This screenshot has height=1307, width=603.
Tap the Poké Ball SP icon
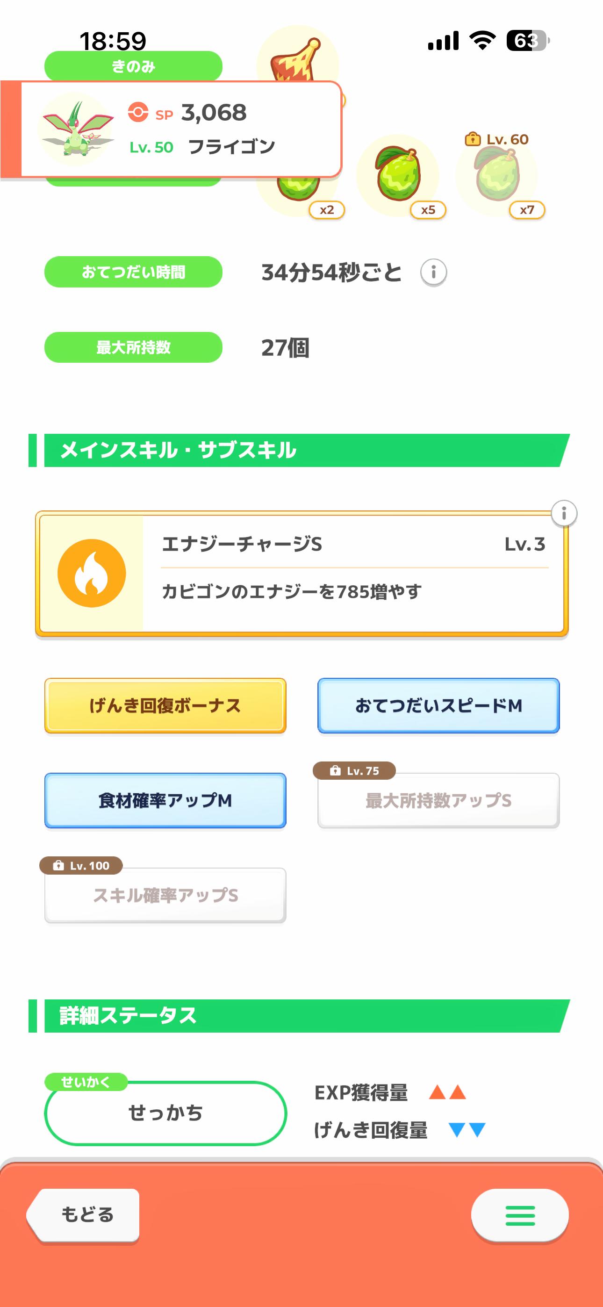tap(138, 112)
